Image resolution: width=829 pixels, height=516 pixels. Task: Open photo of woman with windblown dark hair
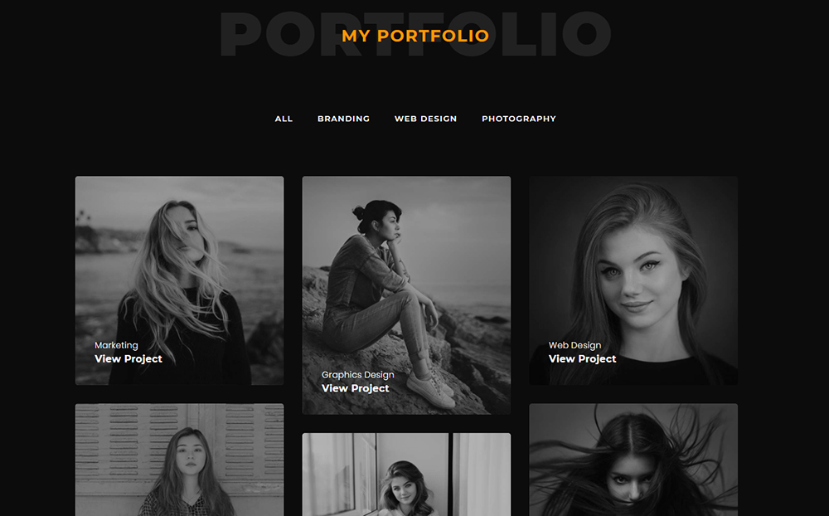pos(633,460)
